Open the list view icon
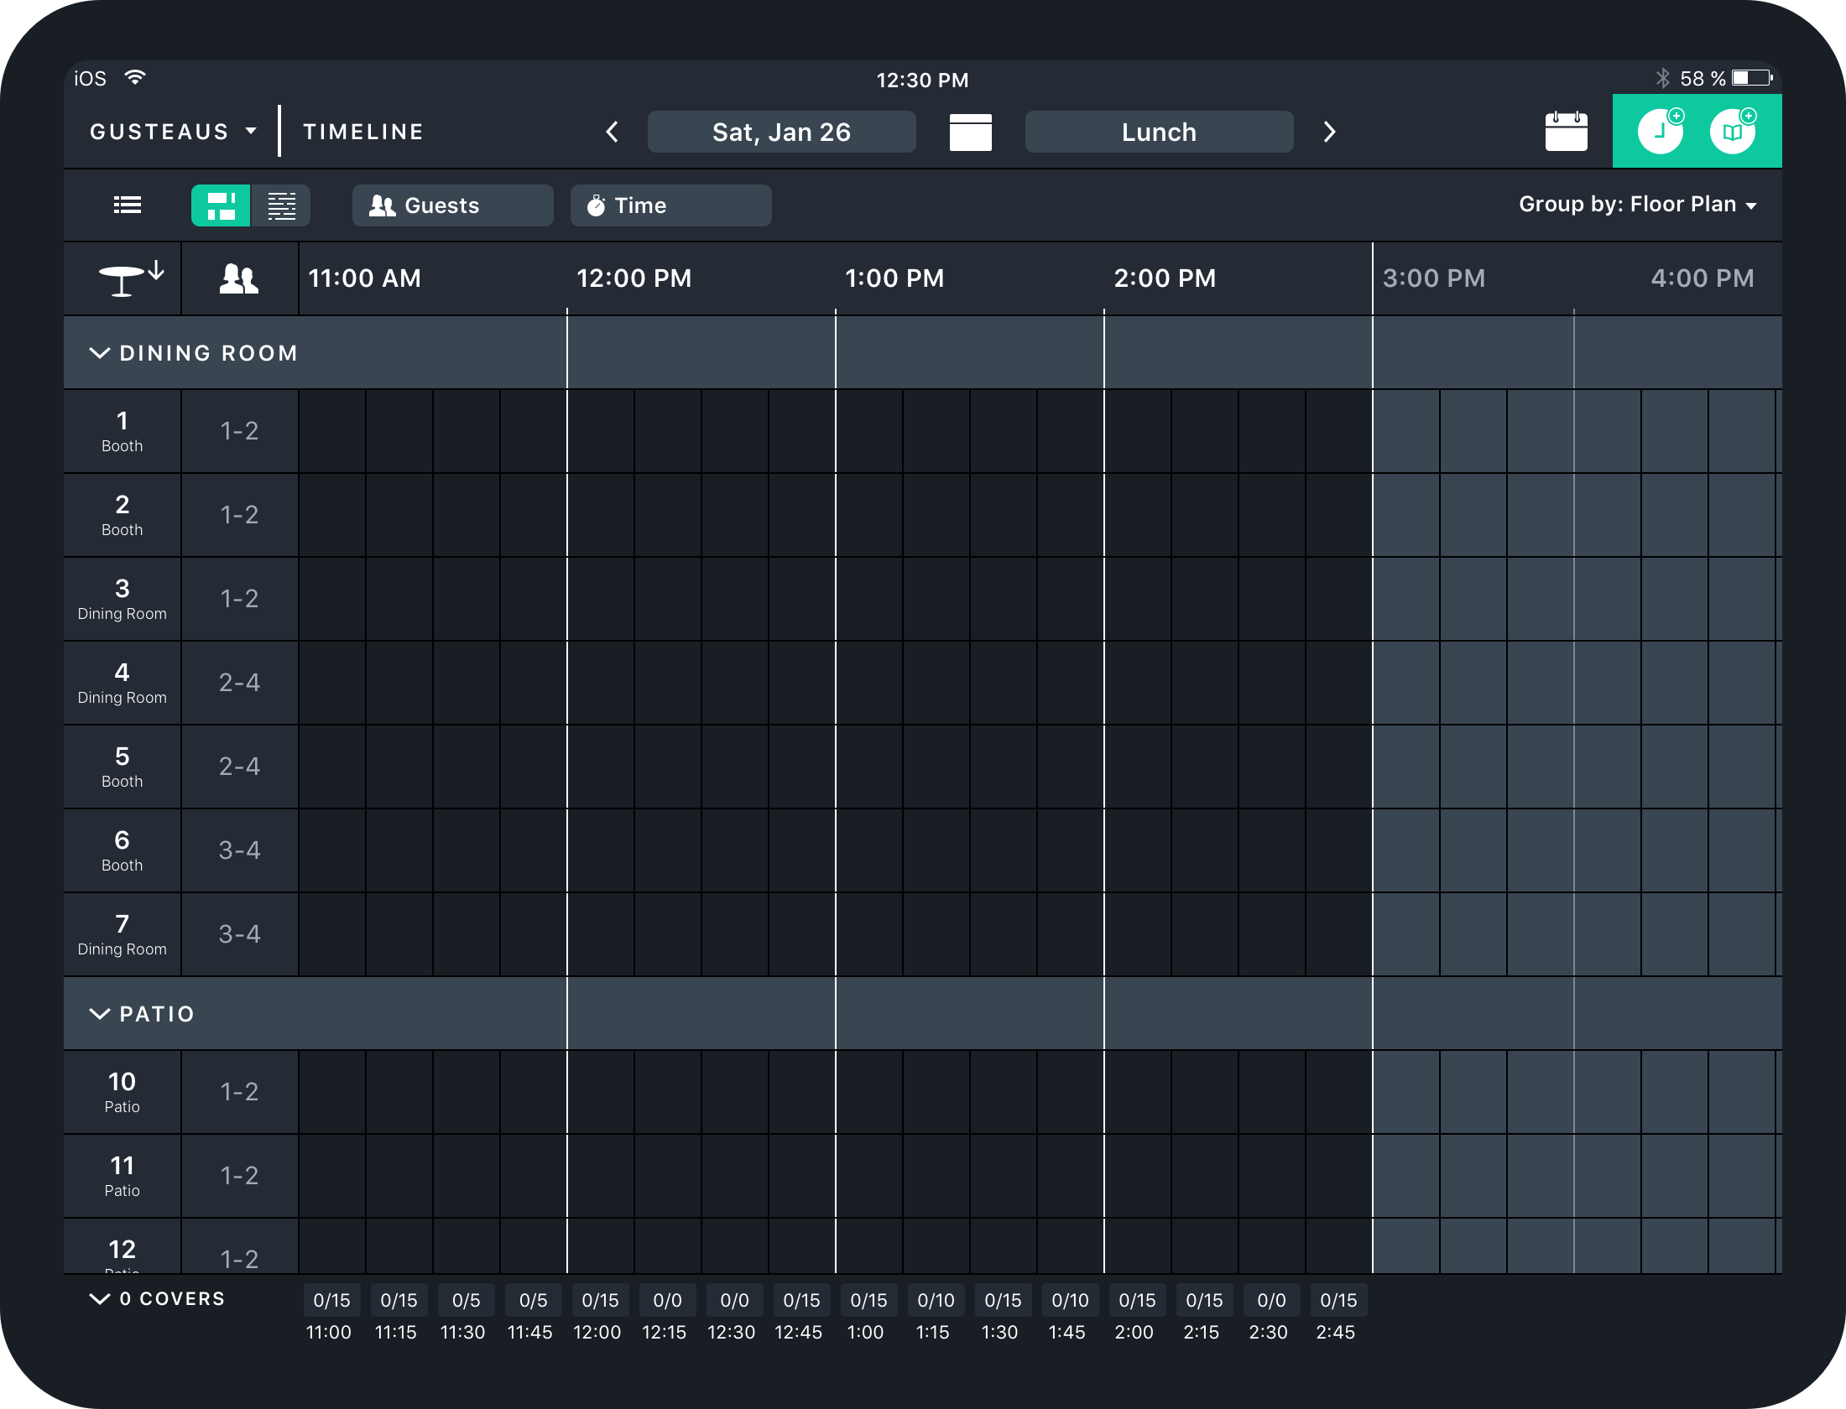 (128, 205)
